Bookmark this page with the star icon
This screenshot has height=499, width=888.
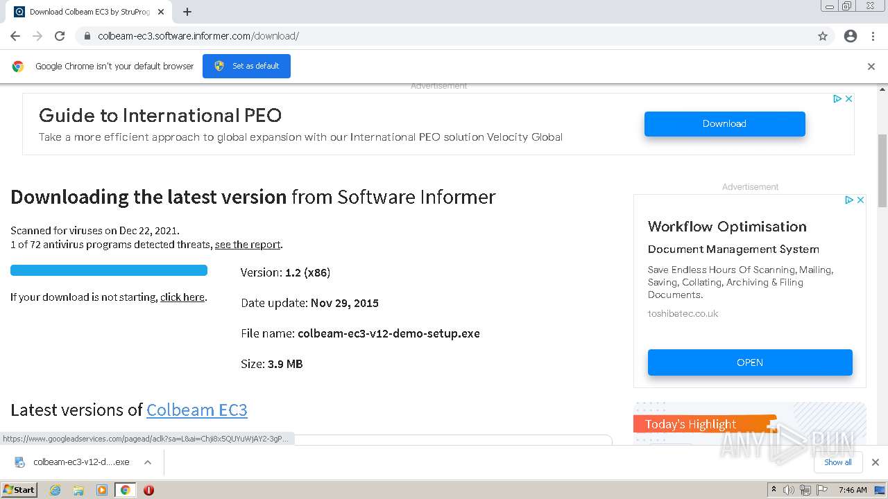[823, 36]
